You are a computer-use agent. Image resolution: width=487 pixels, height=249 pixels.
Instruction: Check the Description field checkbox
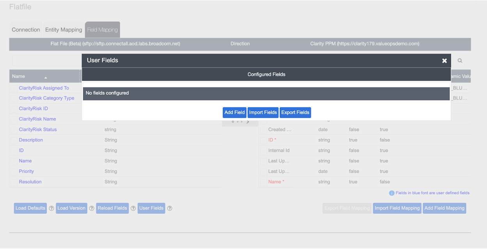[14, 140]
